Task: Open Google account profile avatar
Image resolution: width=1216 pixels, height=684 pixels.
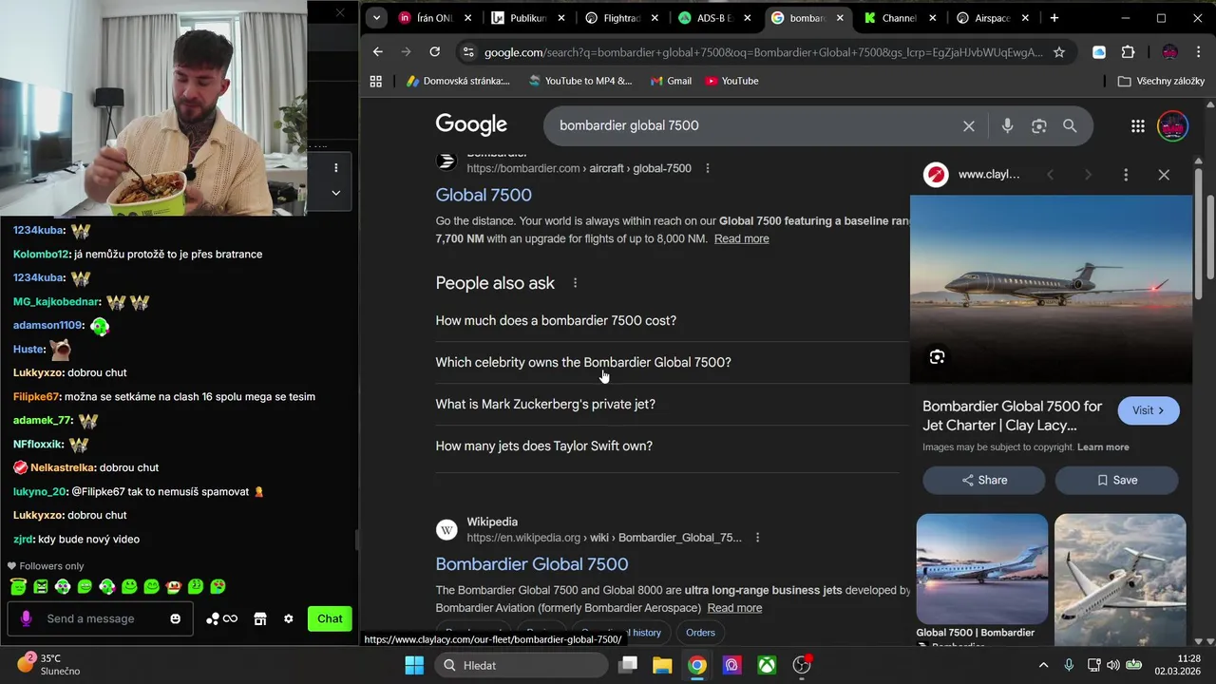Action: 1173,125
